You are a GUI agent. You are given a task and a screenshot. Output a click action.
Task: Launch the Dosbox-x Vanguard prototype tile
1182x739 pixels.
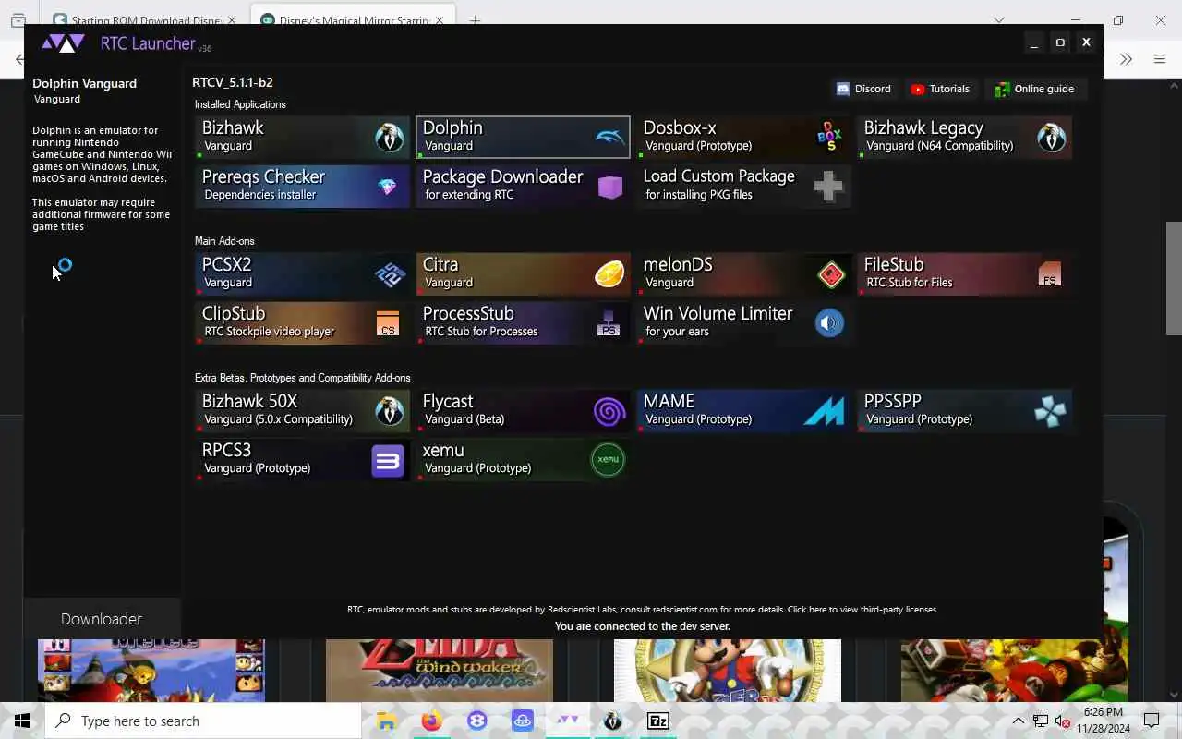pos(743,137)
